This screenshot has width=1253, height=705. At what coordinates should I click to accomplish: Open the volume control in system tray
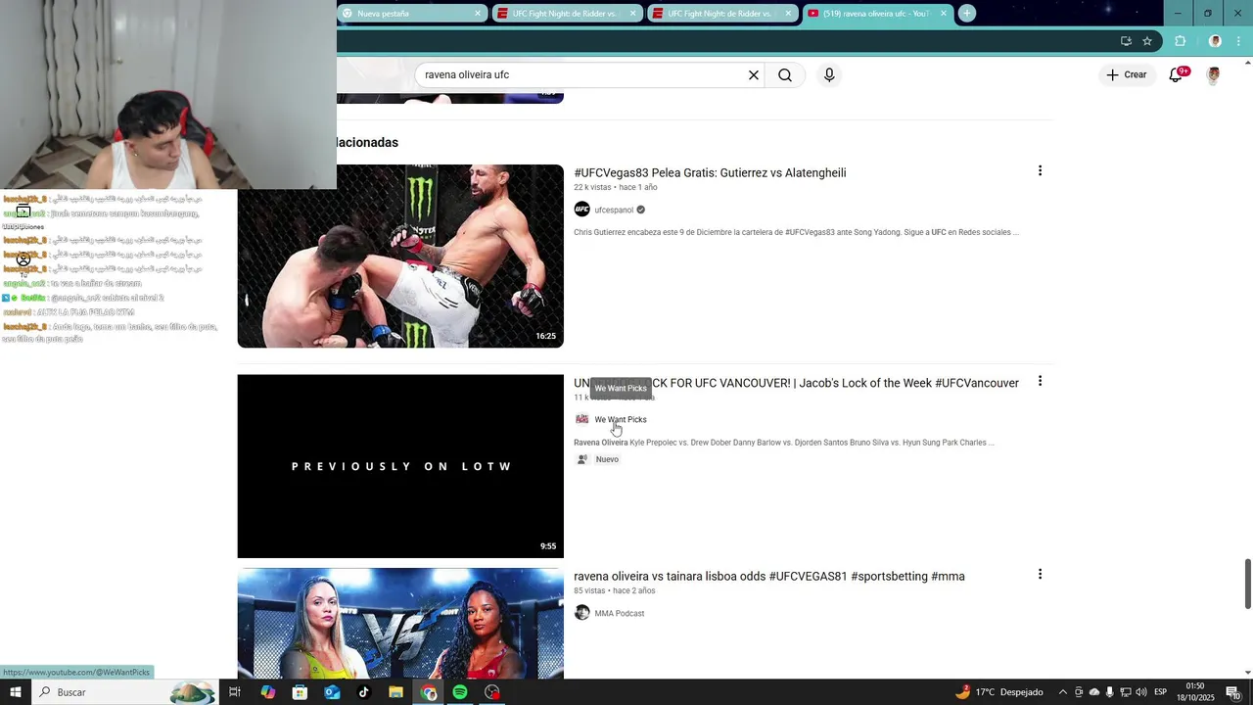click(1141, 692)
